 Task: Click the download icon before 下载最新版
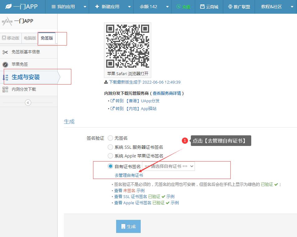[106, 82]
